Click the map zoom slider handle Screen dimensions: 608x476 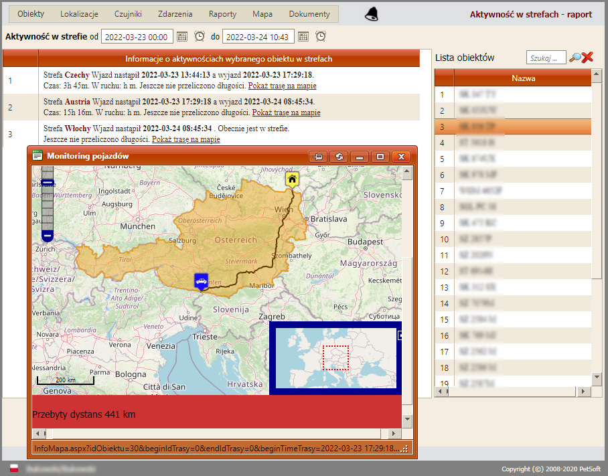(48, 182)
